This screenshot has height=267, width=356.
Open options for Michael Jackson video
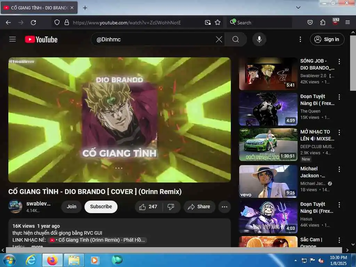[339, 169]
